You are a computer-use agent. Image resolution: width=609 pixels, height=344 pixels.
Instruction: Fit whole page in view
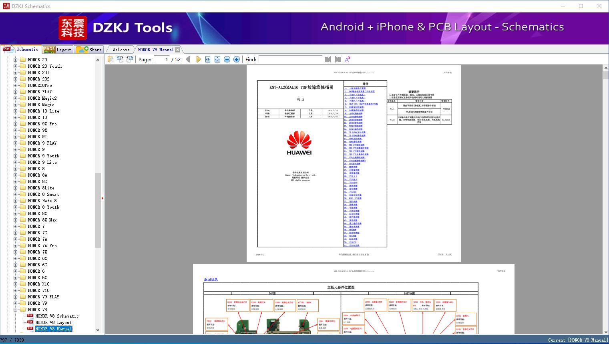217,59
